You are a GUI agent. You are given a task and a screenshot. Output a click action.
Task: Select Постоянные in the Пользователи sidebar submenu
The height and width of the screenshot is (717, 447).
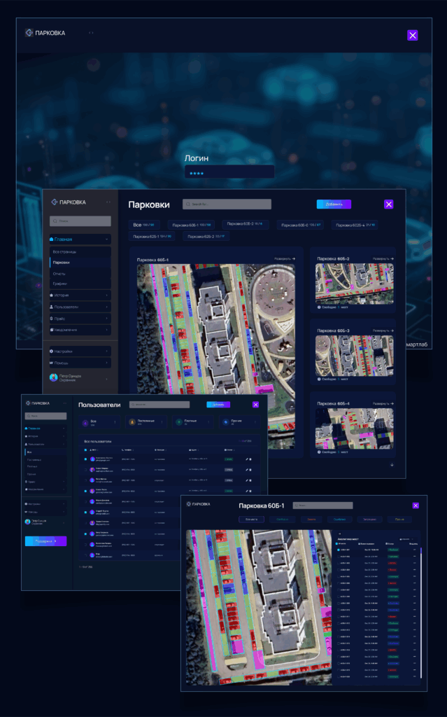point(45,459)
